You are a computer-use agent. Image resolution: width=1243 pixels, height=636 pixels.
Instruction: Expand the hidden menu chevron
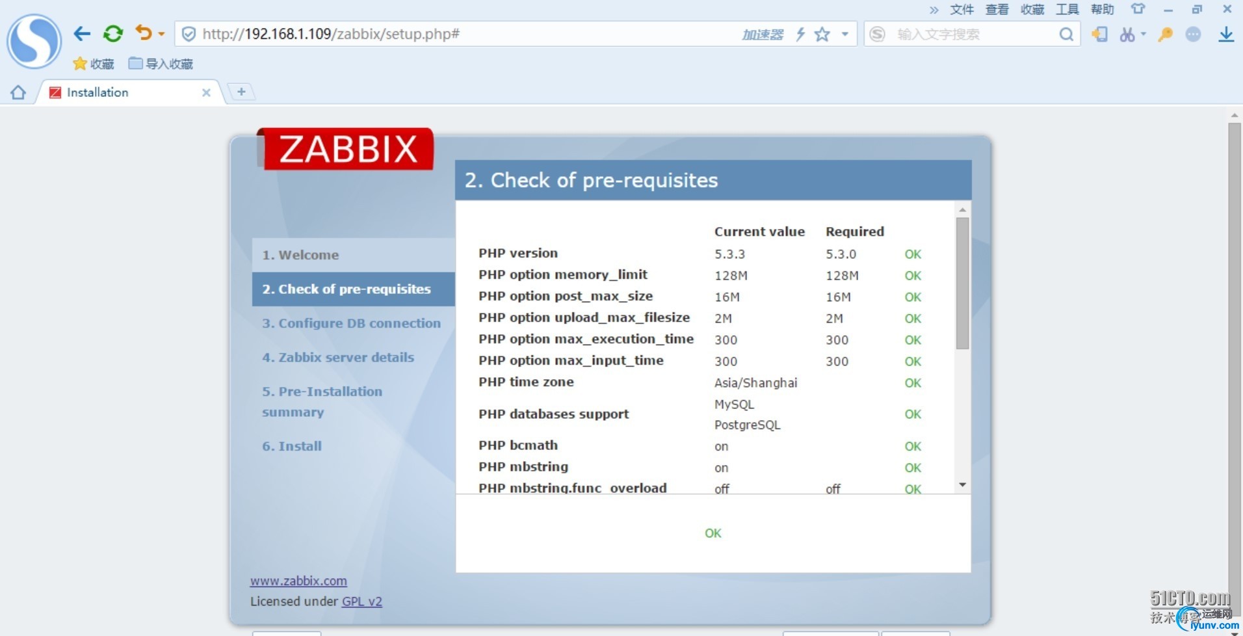point(934,9)
